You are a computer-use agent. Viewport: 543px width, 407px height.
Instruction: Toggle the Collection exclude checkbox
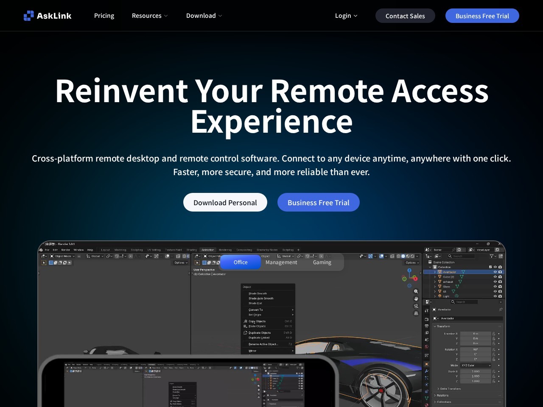click(490, 267)
